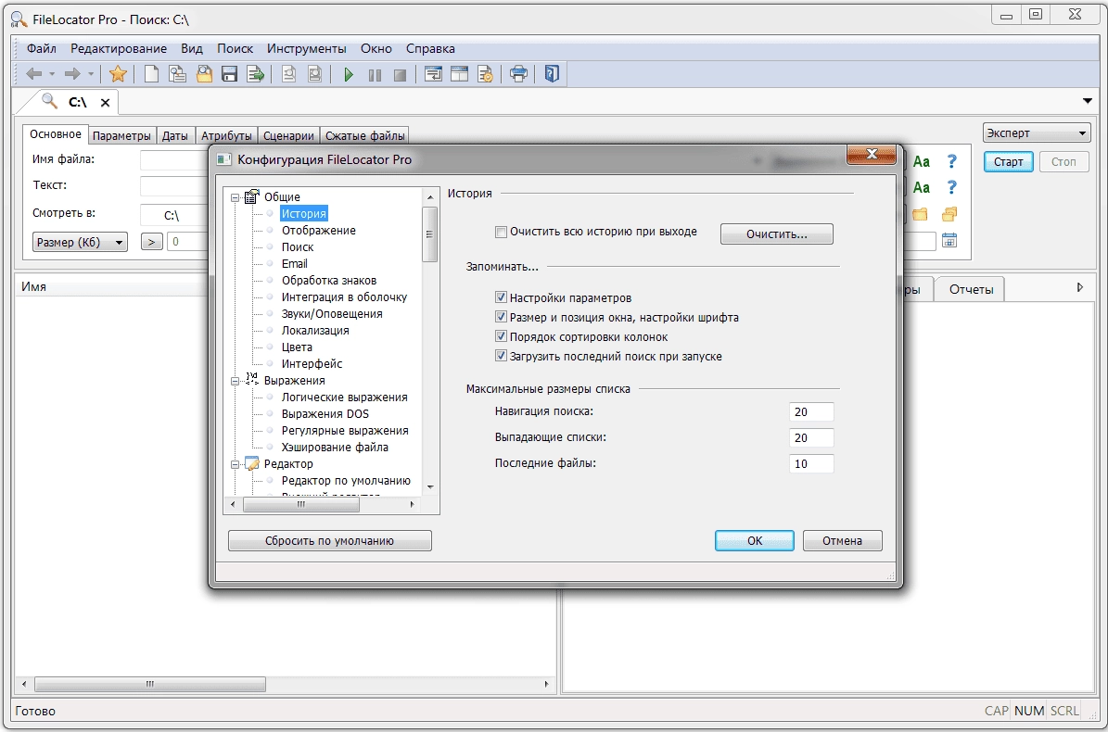The image size is (1108, 732).
Task: Click the upper blue question mark icon
Action: tap(952, 161)
